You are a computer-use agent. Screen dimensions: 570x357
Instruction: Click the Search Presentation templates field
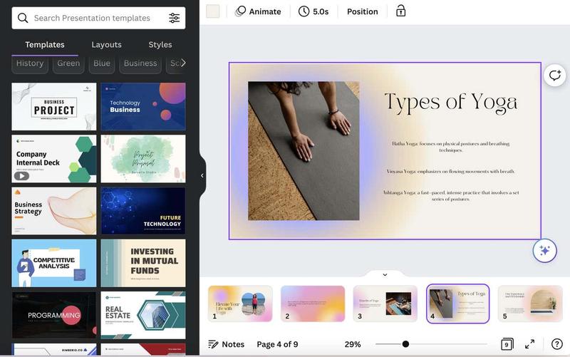pos(98,18)
